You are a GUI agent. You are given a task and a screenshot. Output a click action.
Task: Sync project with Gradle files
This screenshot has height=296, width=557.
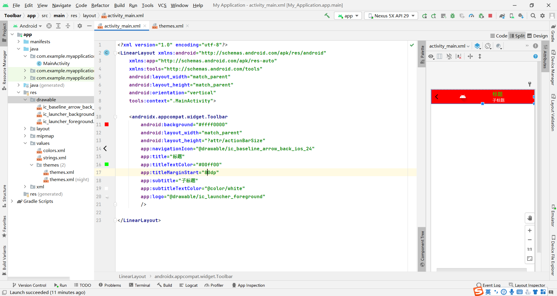pyautogui.click(x=502, y=16)
